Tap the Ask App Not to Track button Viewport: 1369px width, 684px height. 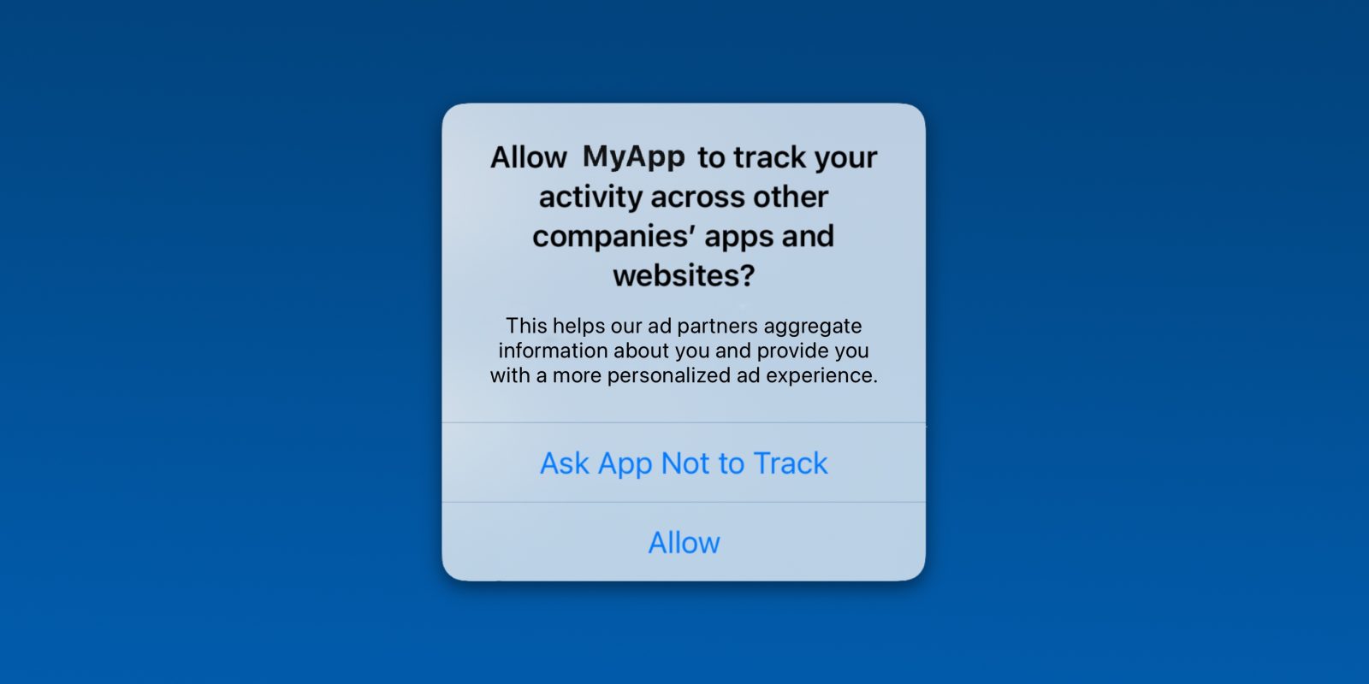(684, 463)
